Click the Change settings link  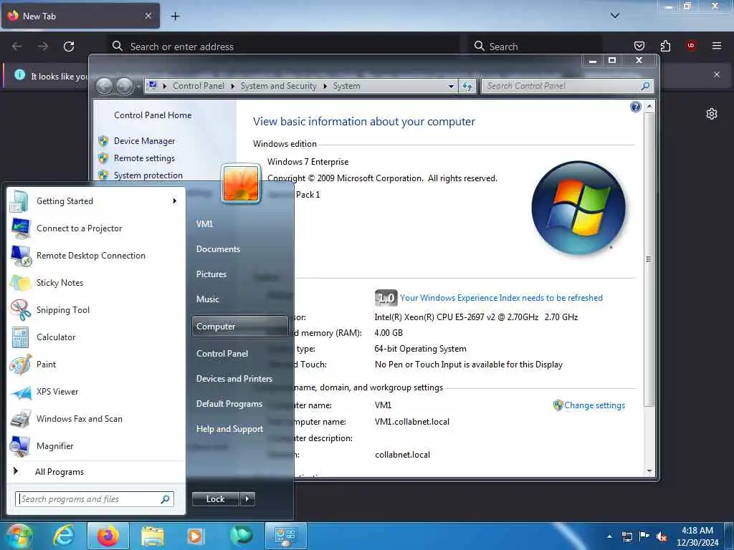594,405
